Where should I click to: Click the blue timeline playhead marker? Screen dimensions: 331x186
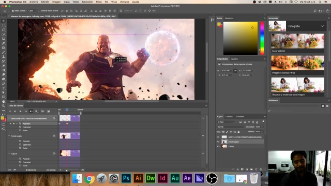67,110
